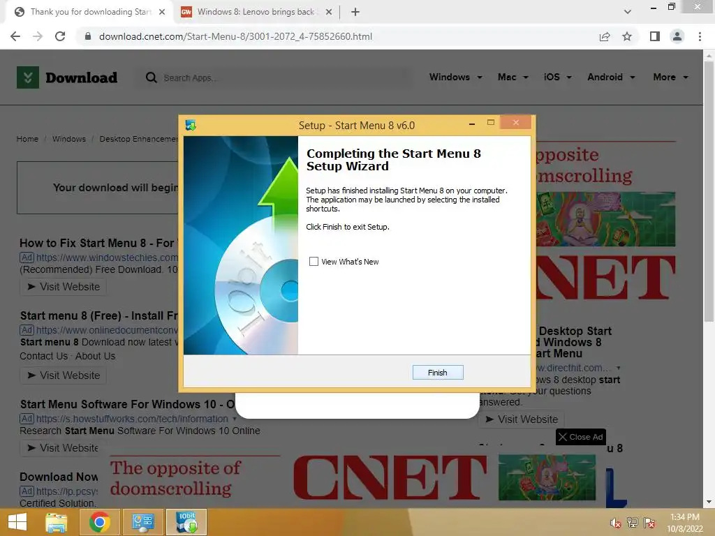This screenshot has width=715, height=536.
Task: Open the network tray icon
Action: point(633,523)
